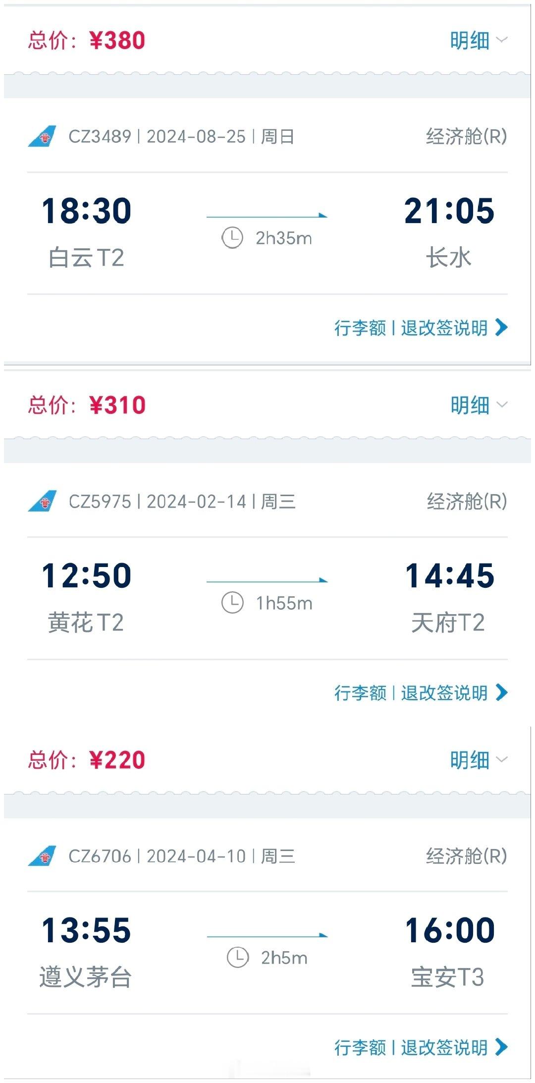Expand 明细 for the ¥220 ticket
This screenshot has width=535, height=1083.
click(479, 760)
